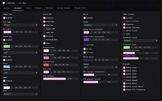Pick the Health Bar green color swatch
The width and height of the screenshot is (162, 101).
pyautogui.click(x=7, y=46)
